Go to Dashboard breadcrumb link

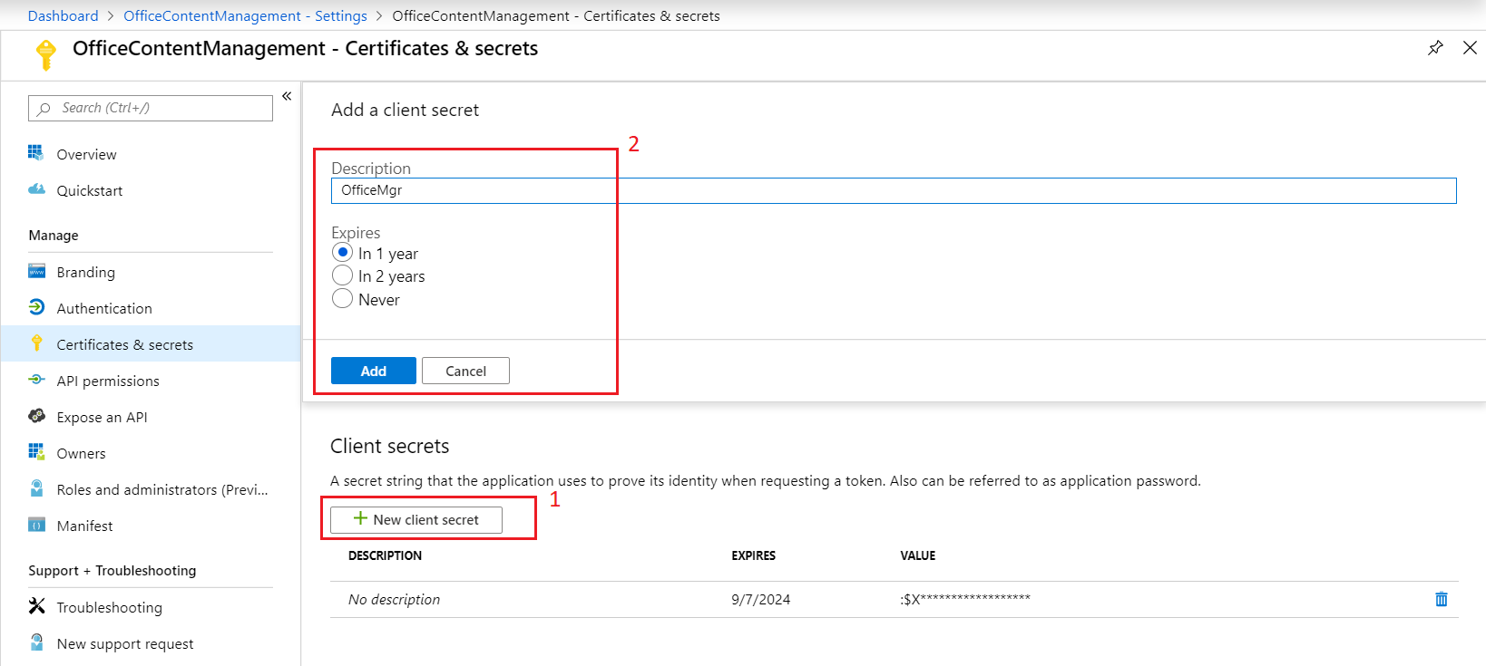[x=63, y=15]
